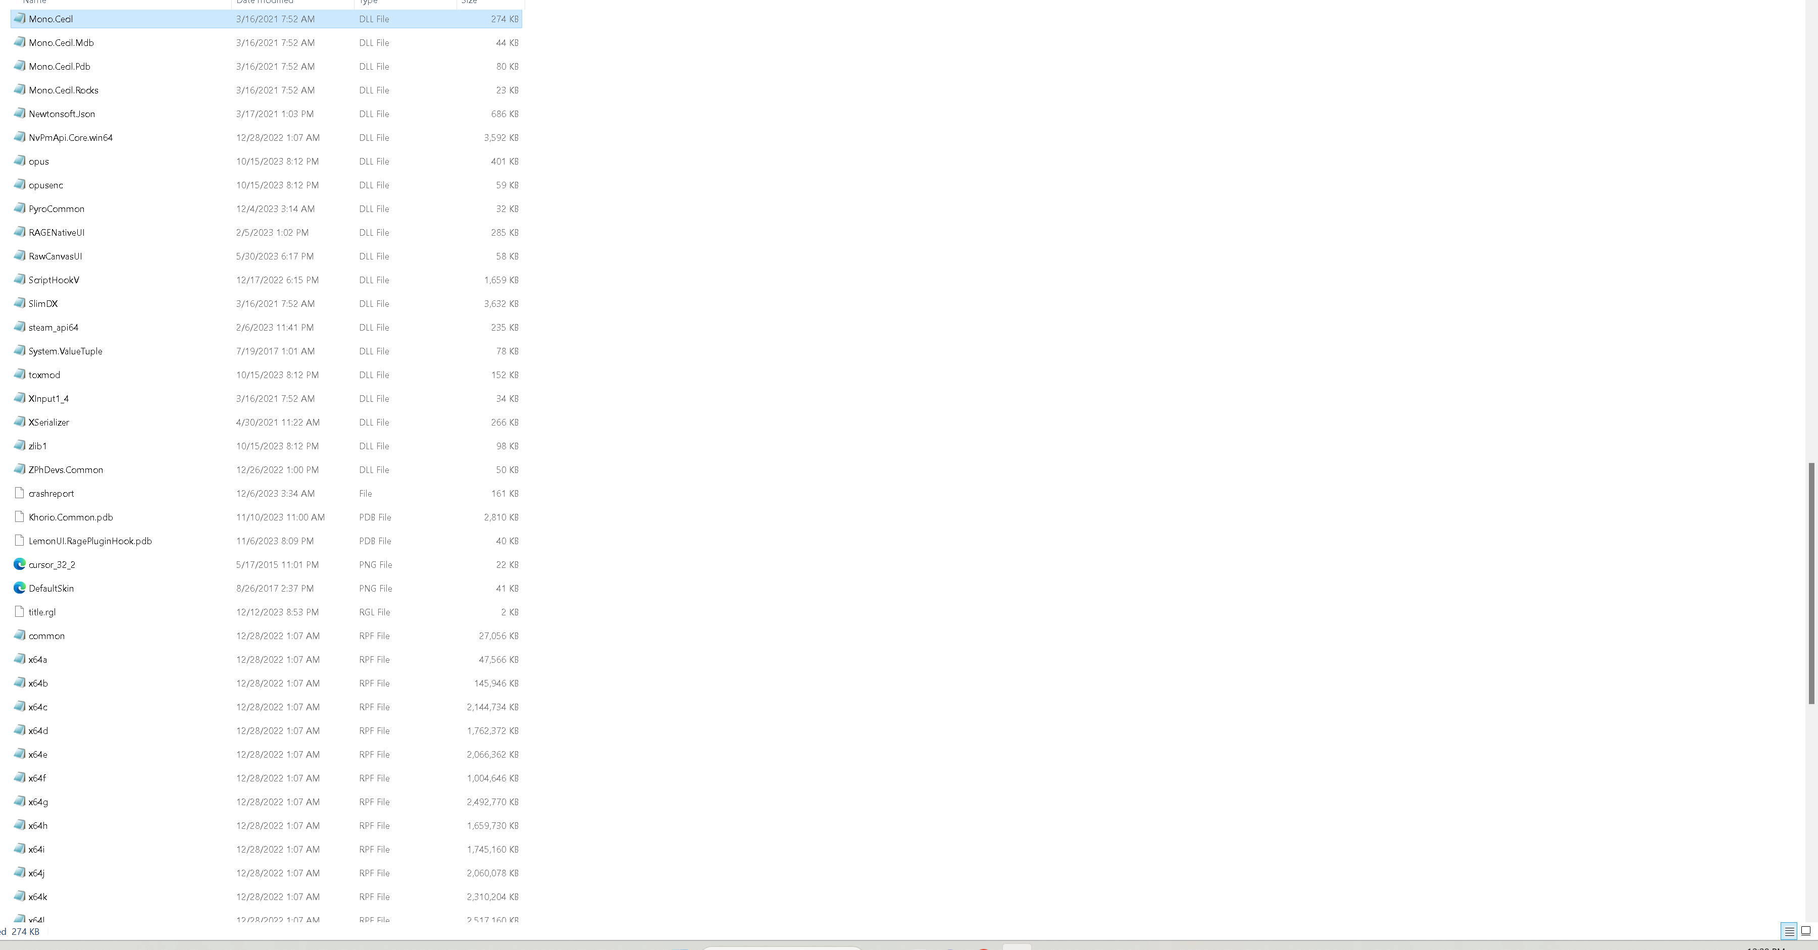1818x950 pixels.
Task: Select the crashreport blank file icon
Action: 20,493
